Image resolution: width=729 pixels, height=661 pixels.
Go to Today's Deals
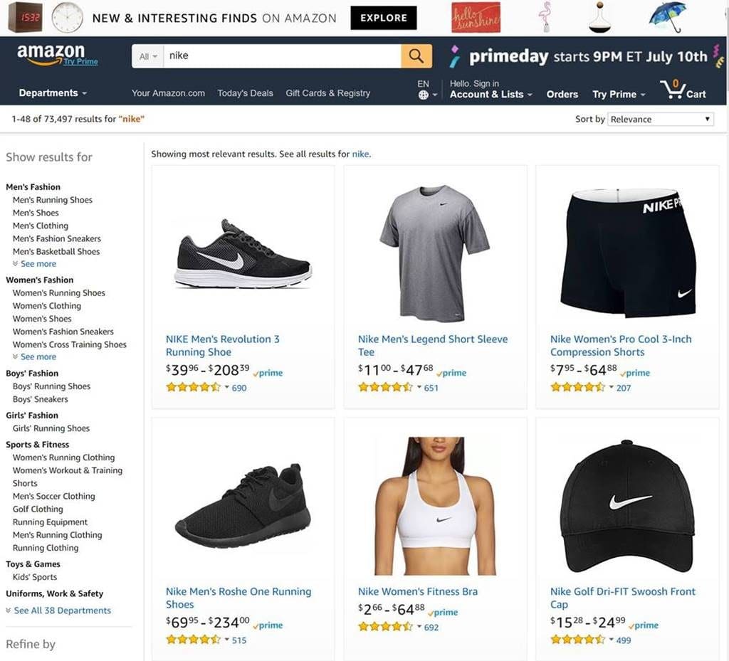tap(245, 93)
